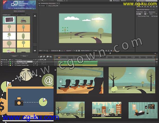Hide the top tree_1_Field_DM layer 1

pos(1,61)
